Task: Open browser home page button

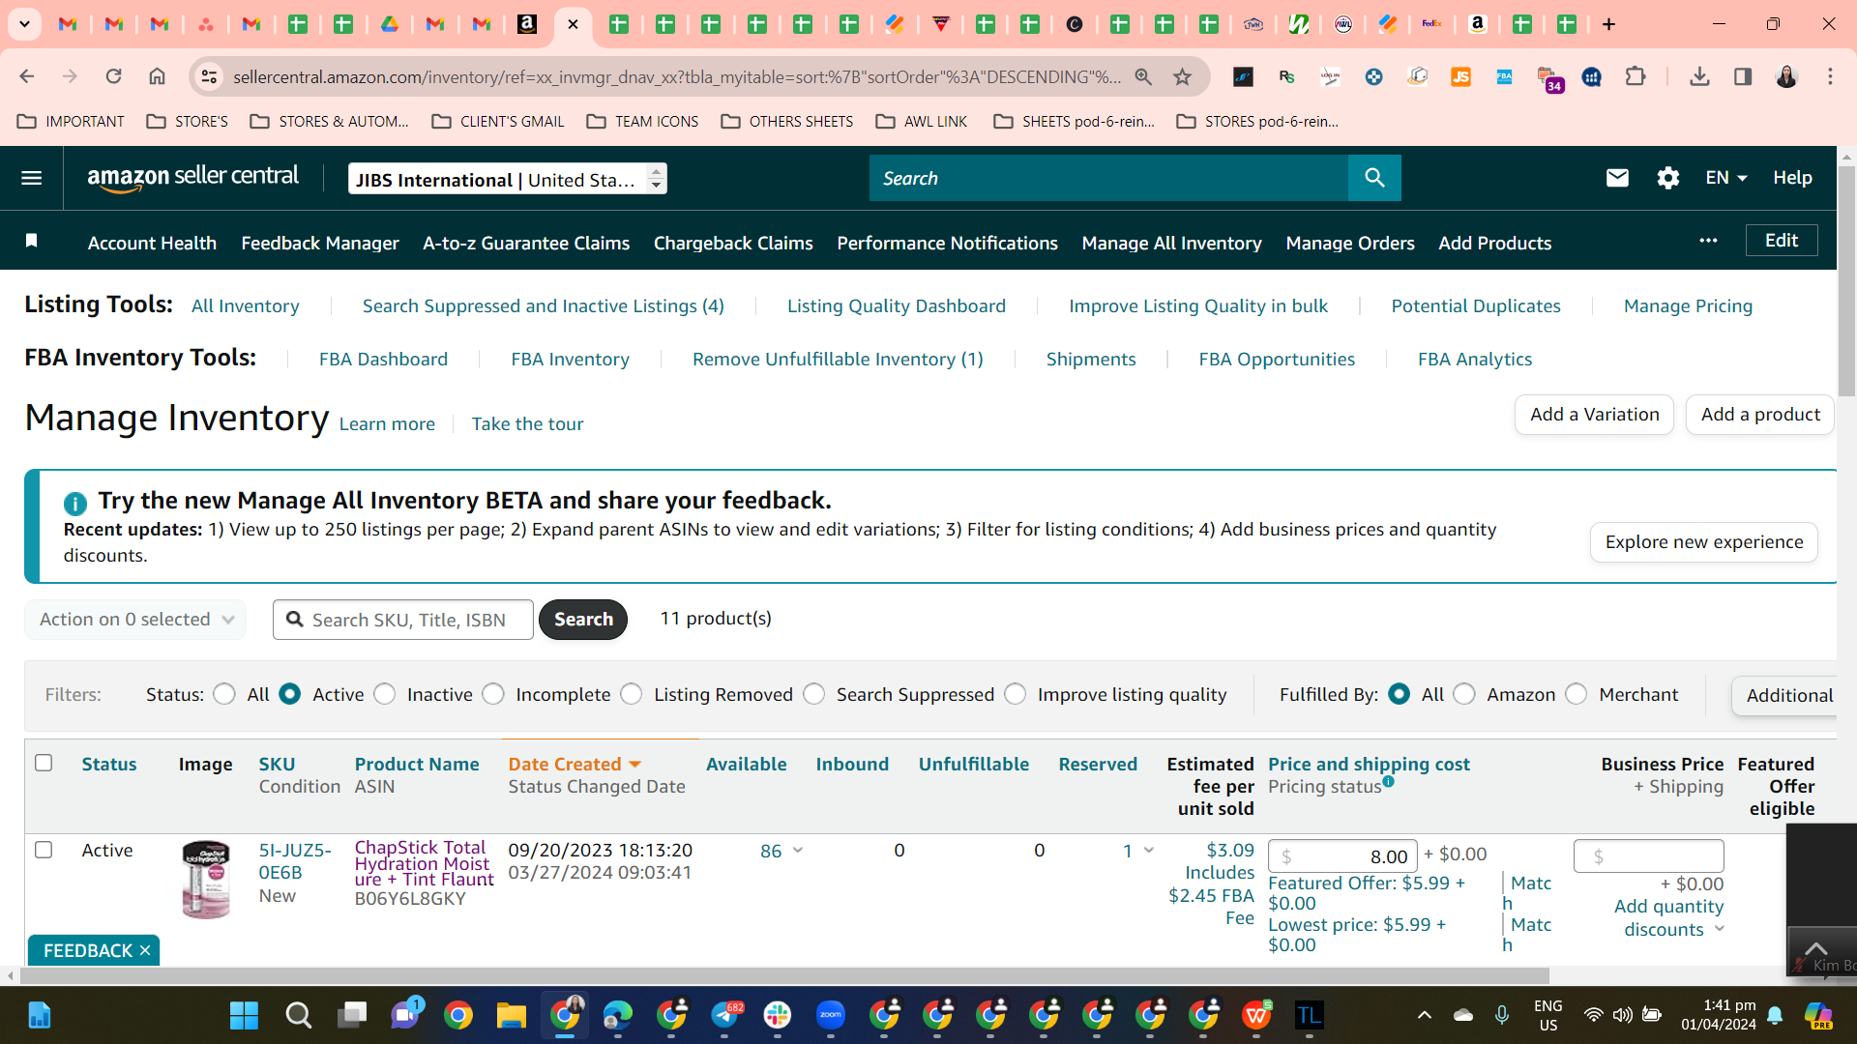Action: point(157,76)
